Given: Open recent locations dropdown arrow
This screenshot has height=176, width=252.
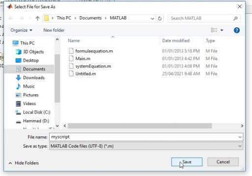Looking at the screenshot, I should click(30, 18).
